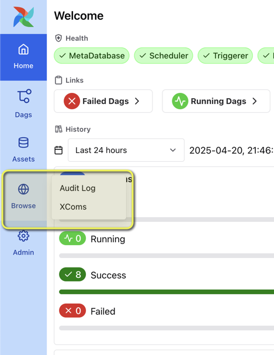Select Audit Log from Browse menu
274x355 pixels.
point(78,188)
